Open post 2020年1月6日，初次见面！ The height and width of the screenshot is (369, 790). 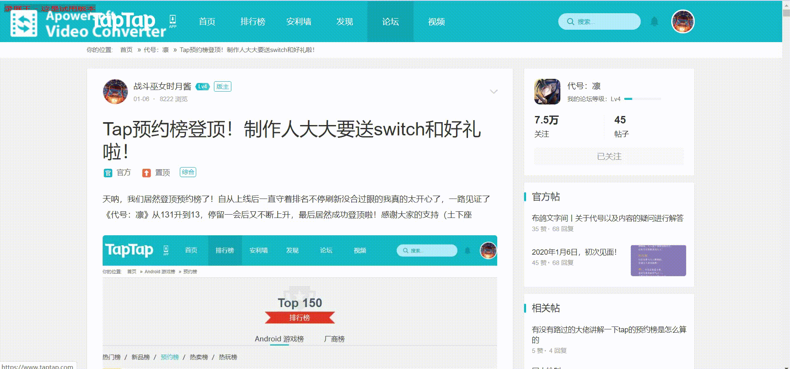click(x=574, y=252)
